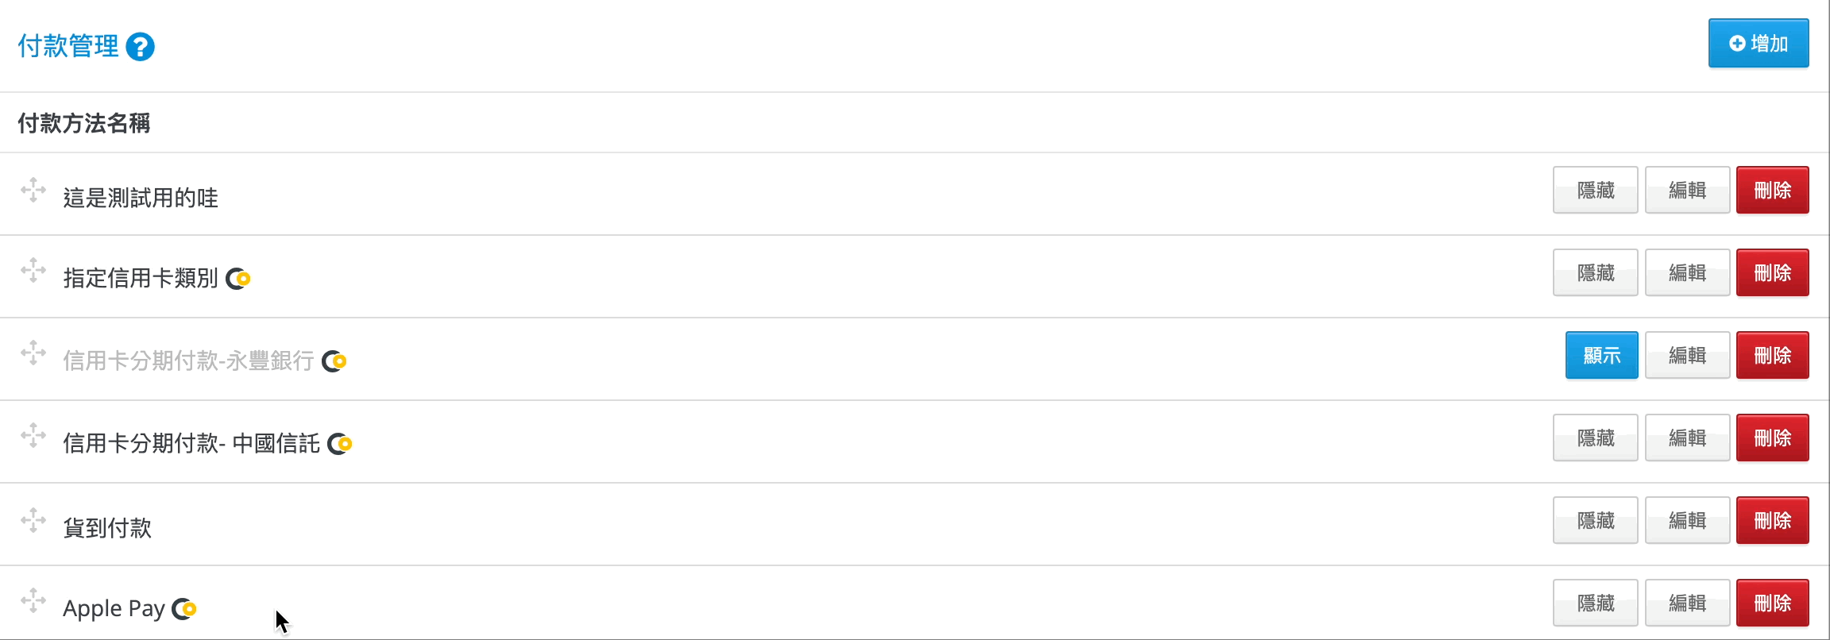Image resolution: width=1830 pixels, height=640 pixels.
Task: Select the drag handle of 貨到付款 row
Action: point(33,520)
